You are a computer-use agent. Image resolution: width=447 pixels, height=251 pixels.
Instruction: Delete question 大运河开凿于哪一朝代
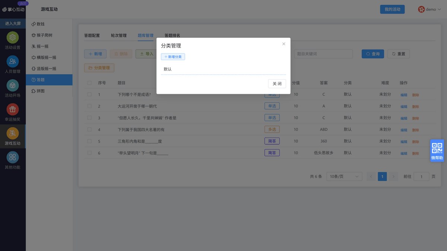click(415, 106)
